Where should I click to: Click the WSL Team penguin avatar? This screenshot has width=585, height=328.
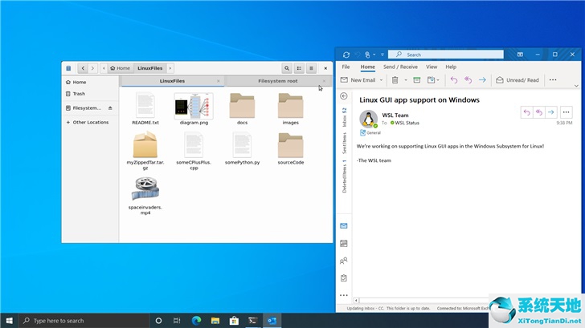[x=368, y=119]
